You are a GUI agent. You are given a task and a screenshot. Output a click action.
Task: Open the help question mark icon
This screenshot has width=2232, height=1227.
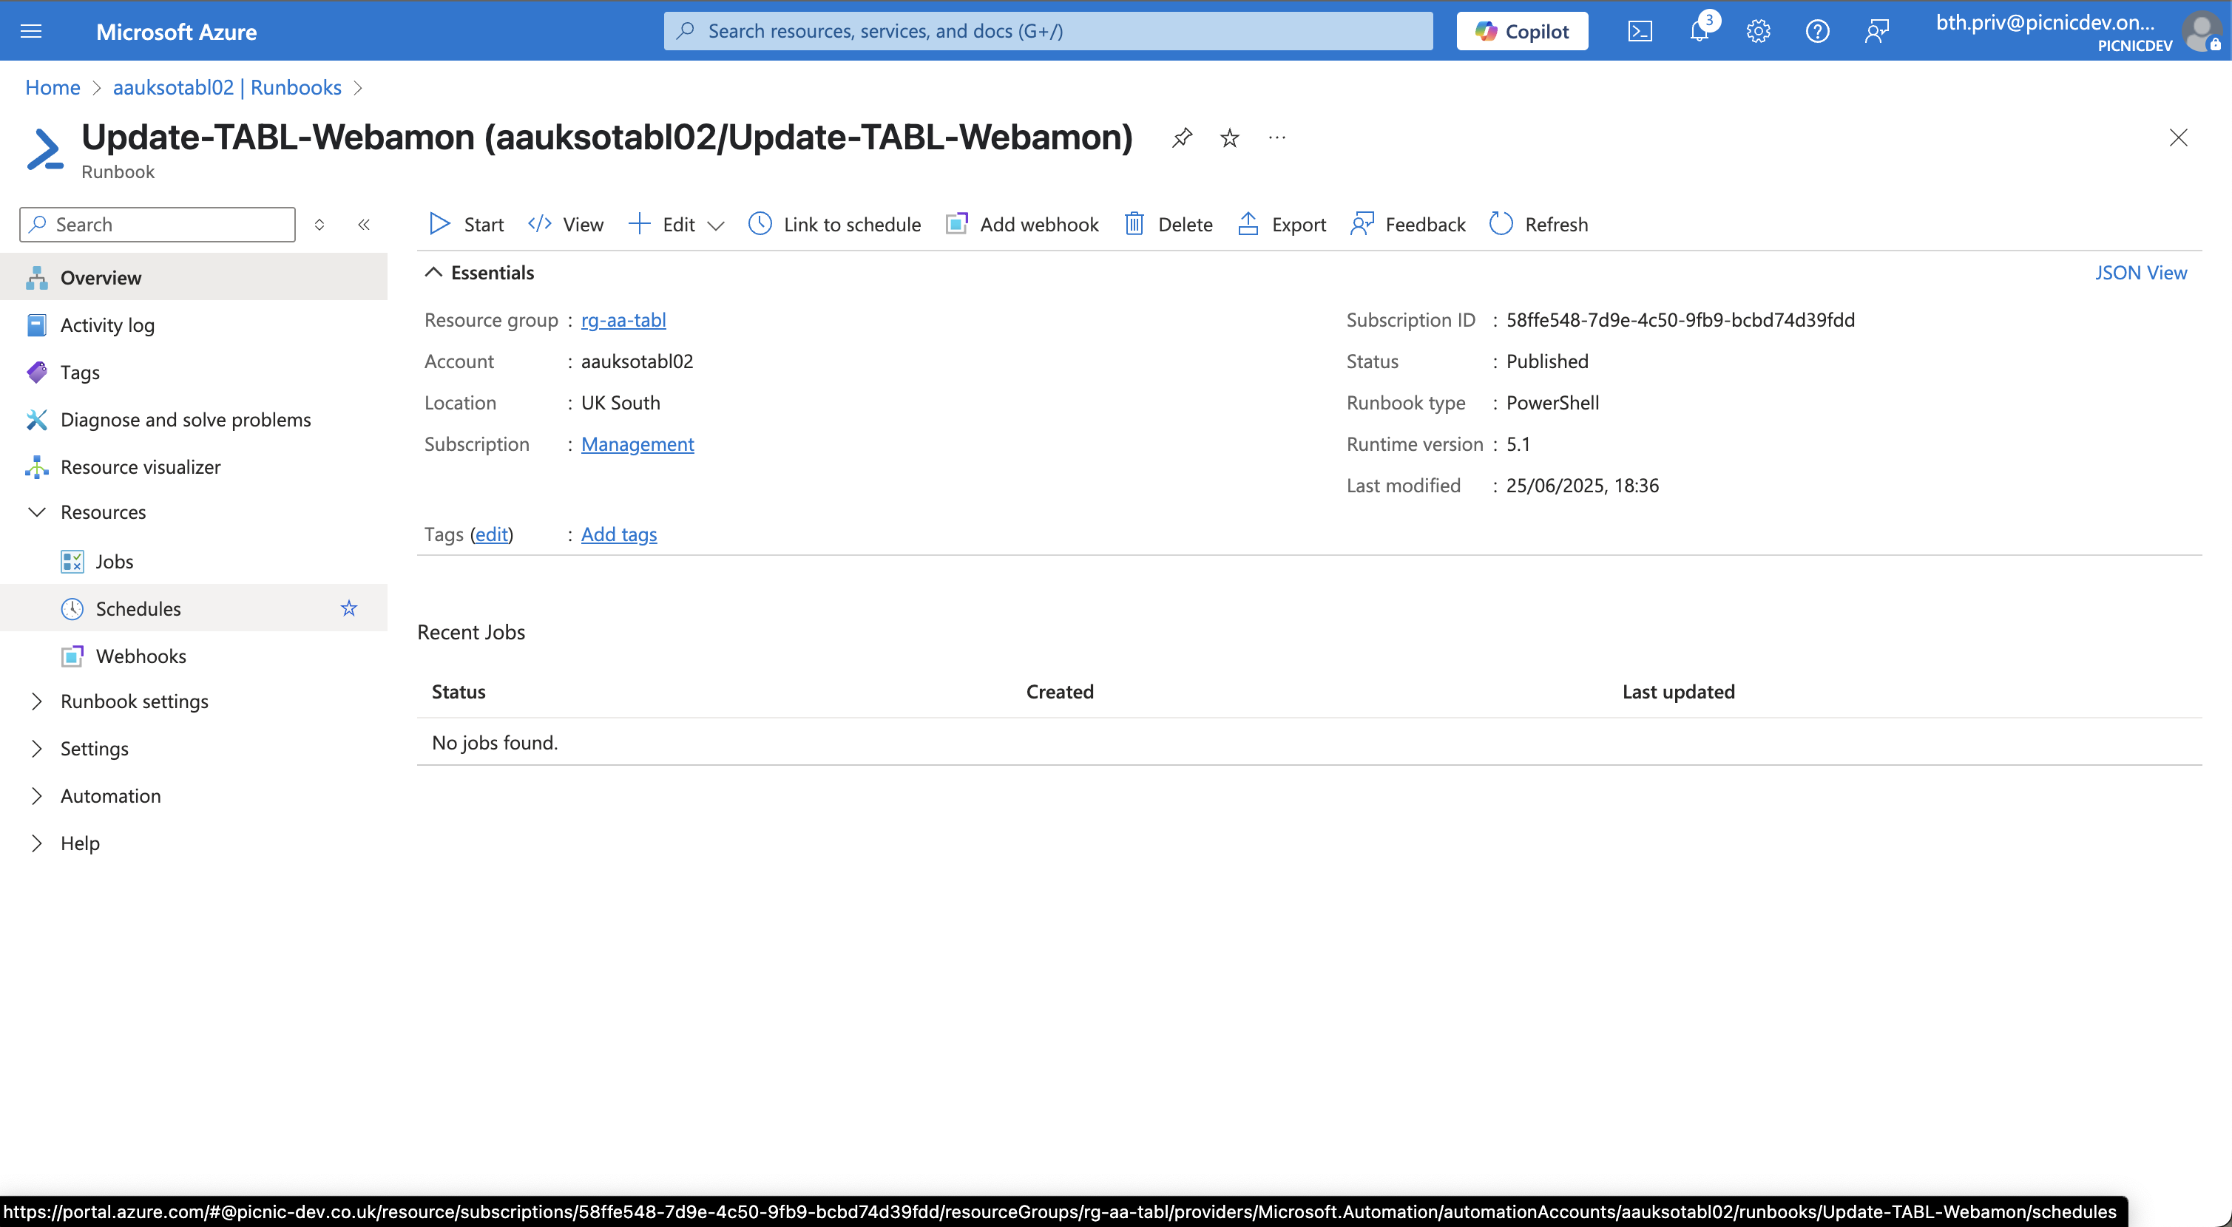pyautogui.click(x=1817, y=31)
